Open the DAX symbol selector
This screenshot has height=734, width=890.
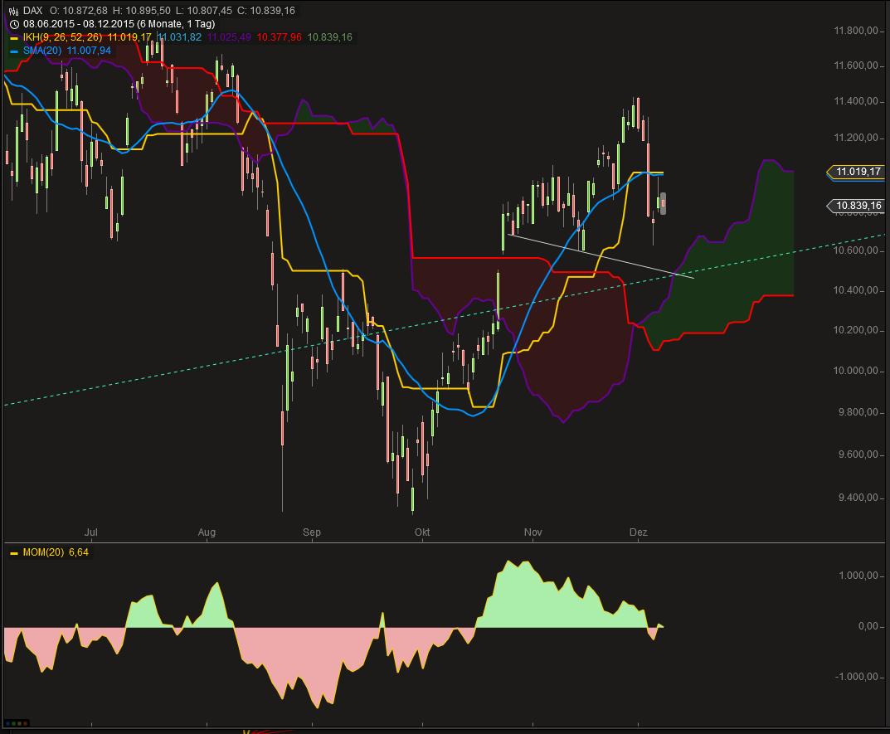(32, 11)
